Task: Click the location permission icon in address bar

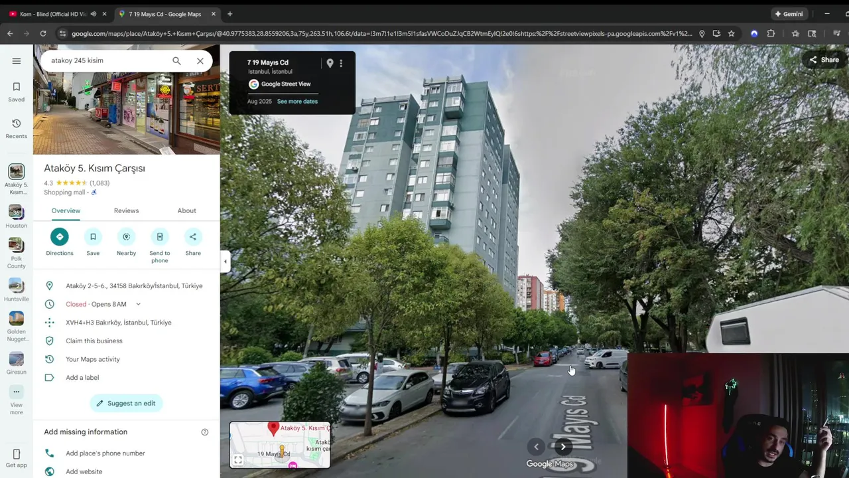Action: (x=702, y=33)
